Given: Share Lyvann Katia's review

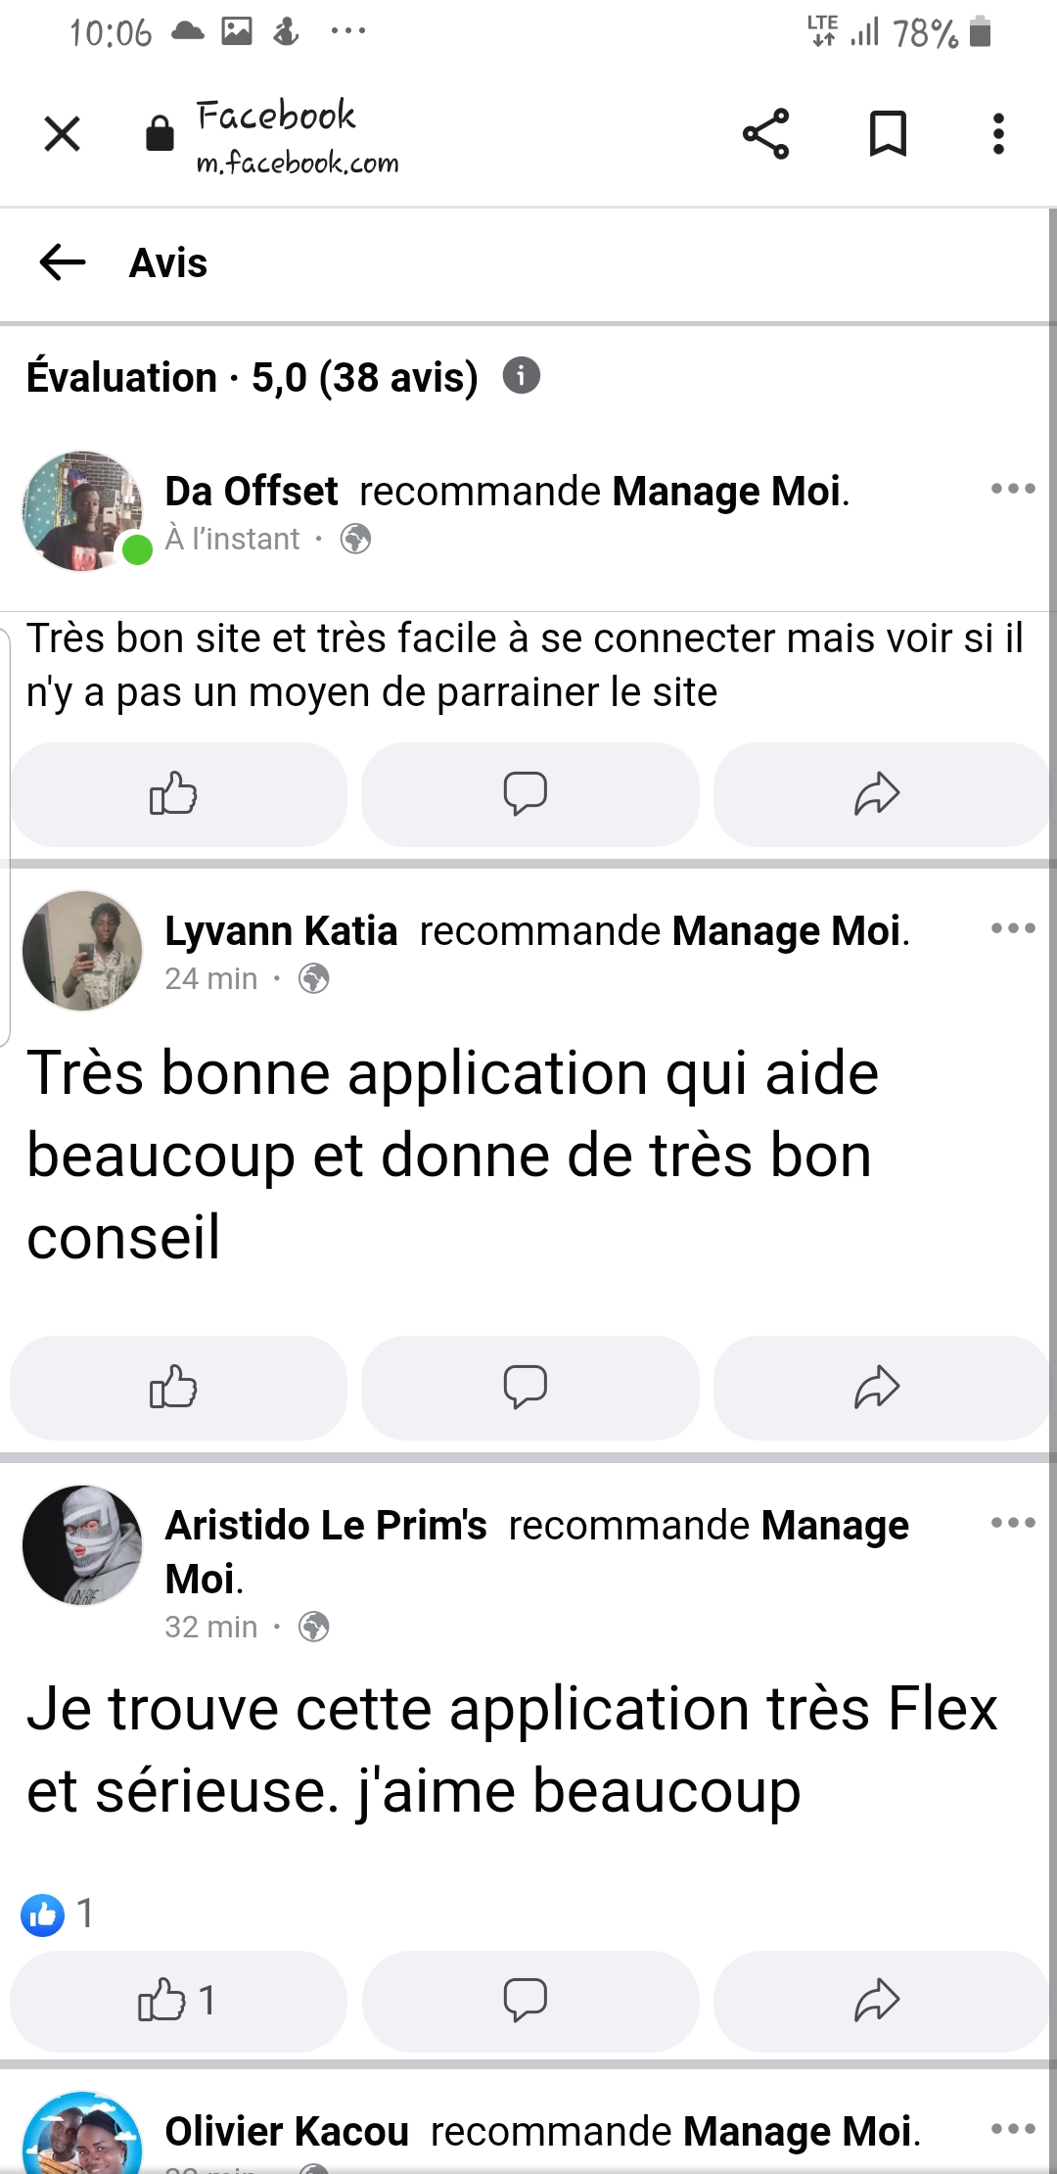Looking at the screenshot, I should (878, 1388).
